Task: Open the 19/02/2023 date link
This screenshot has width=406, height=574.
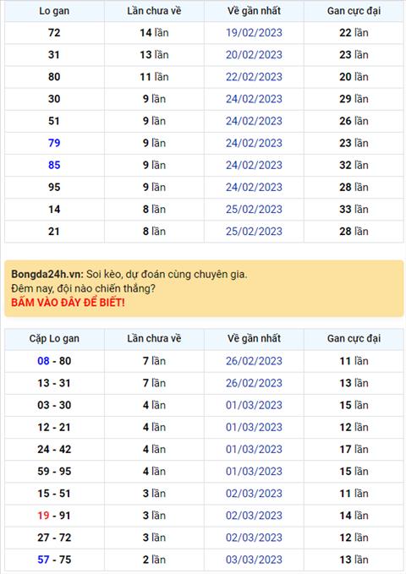Action: 254,33
